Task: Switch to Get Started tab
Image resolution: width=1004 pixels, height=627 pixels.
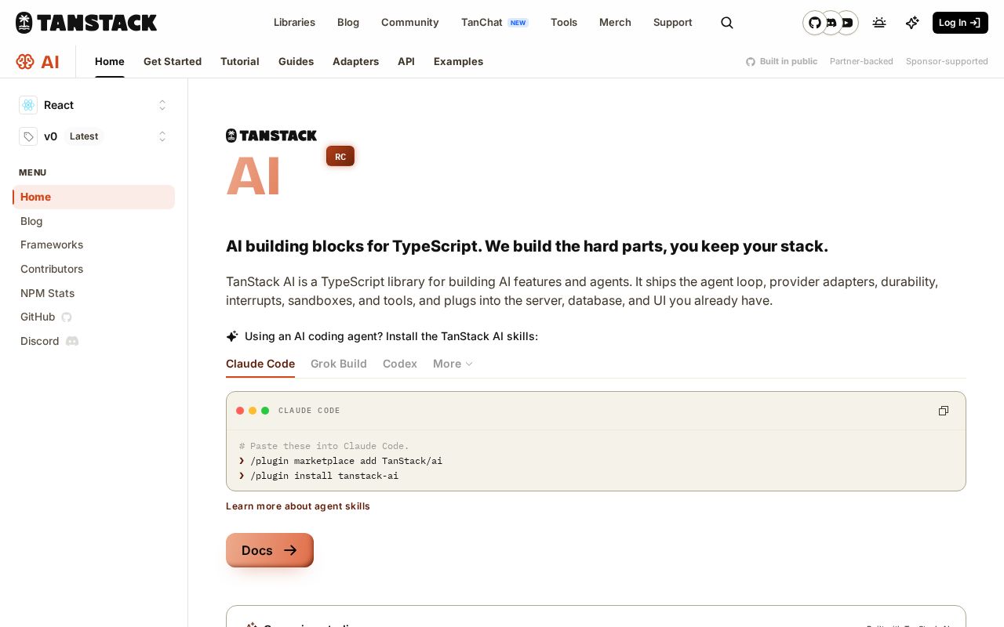Action: tap(173, 61)
